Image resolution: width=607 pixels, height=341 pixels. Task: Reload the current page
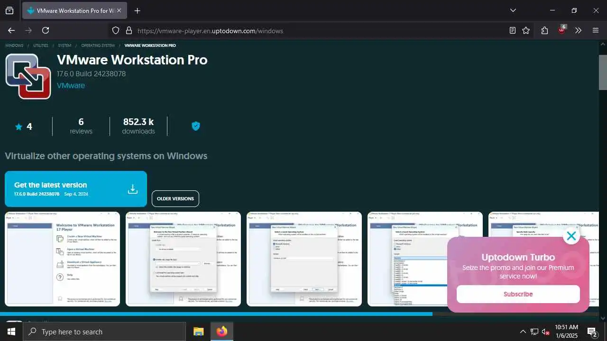coord(46,30)
